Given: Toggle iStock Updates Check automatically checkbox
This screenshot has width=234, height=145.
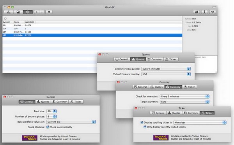Looking at the screenshot, I should coord(48,127).
